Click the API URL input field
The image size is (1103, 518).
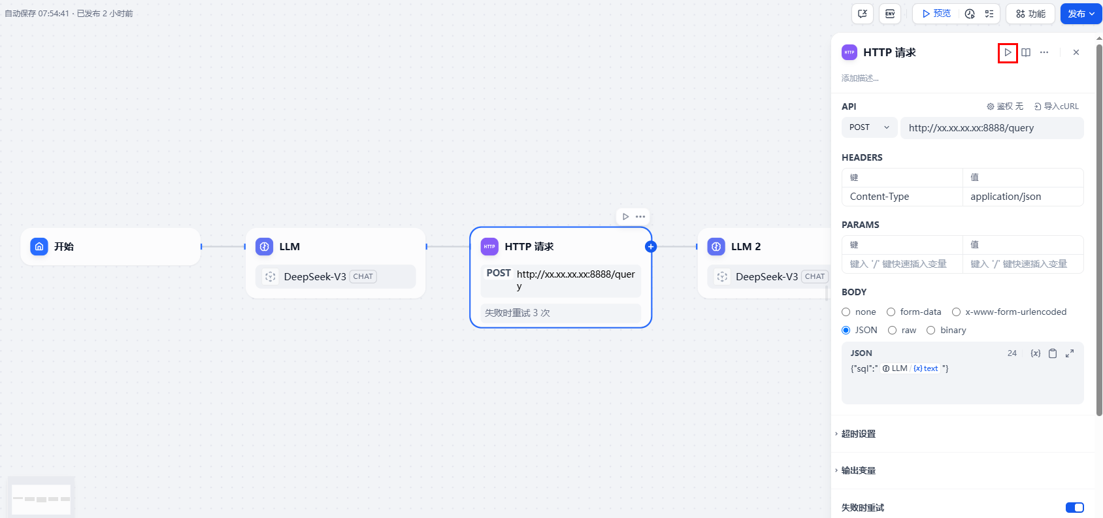pos(992,128)
